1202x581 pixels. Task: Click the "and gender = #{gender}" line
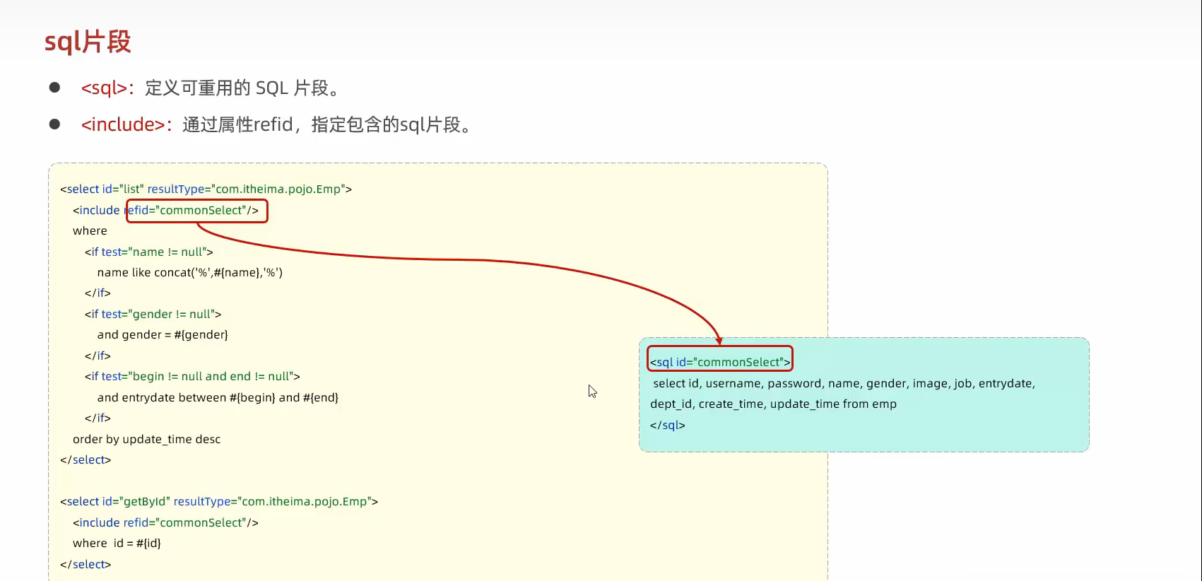click(x=163, y=335)
